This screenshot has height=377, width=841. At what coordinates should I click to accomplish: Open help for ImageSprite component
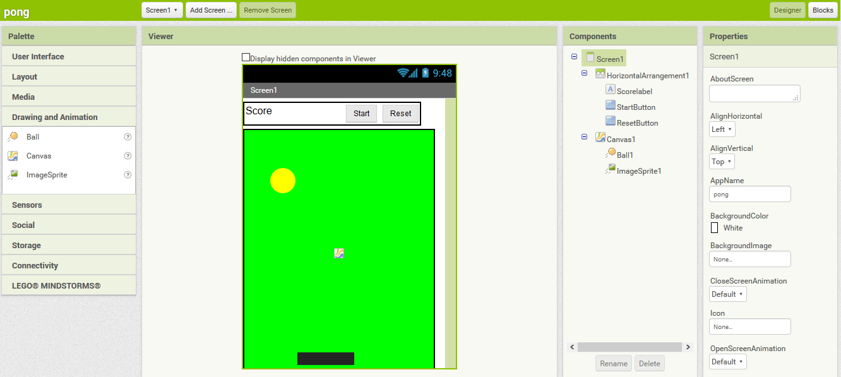pos(128,175)
